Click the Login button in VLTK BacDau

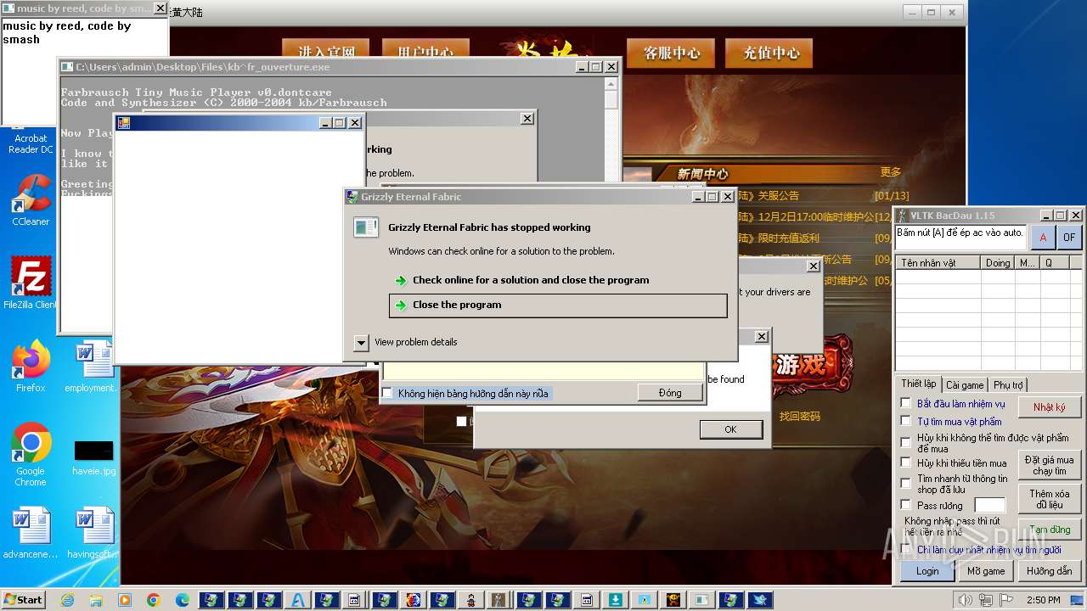point(927,571)
